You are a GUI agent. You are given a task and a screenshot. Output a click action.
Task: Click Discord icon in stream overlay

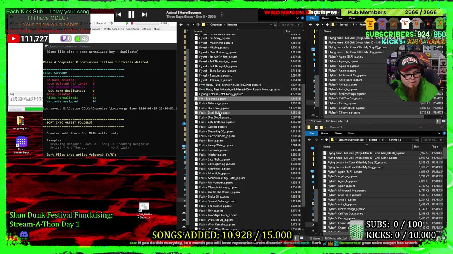(x=24, y=235)
